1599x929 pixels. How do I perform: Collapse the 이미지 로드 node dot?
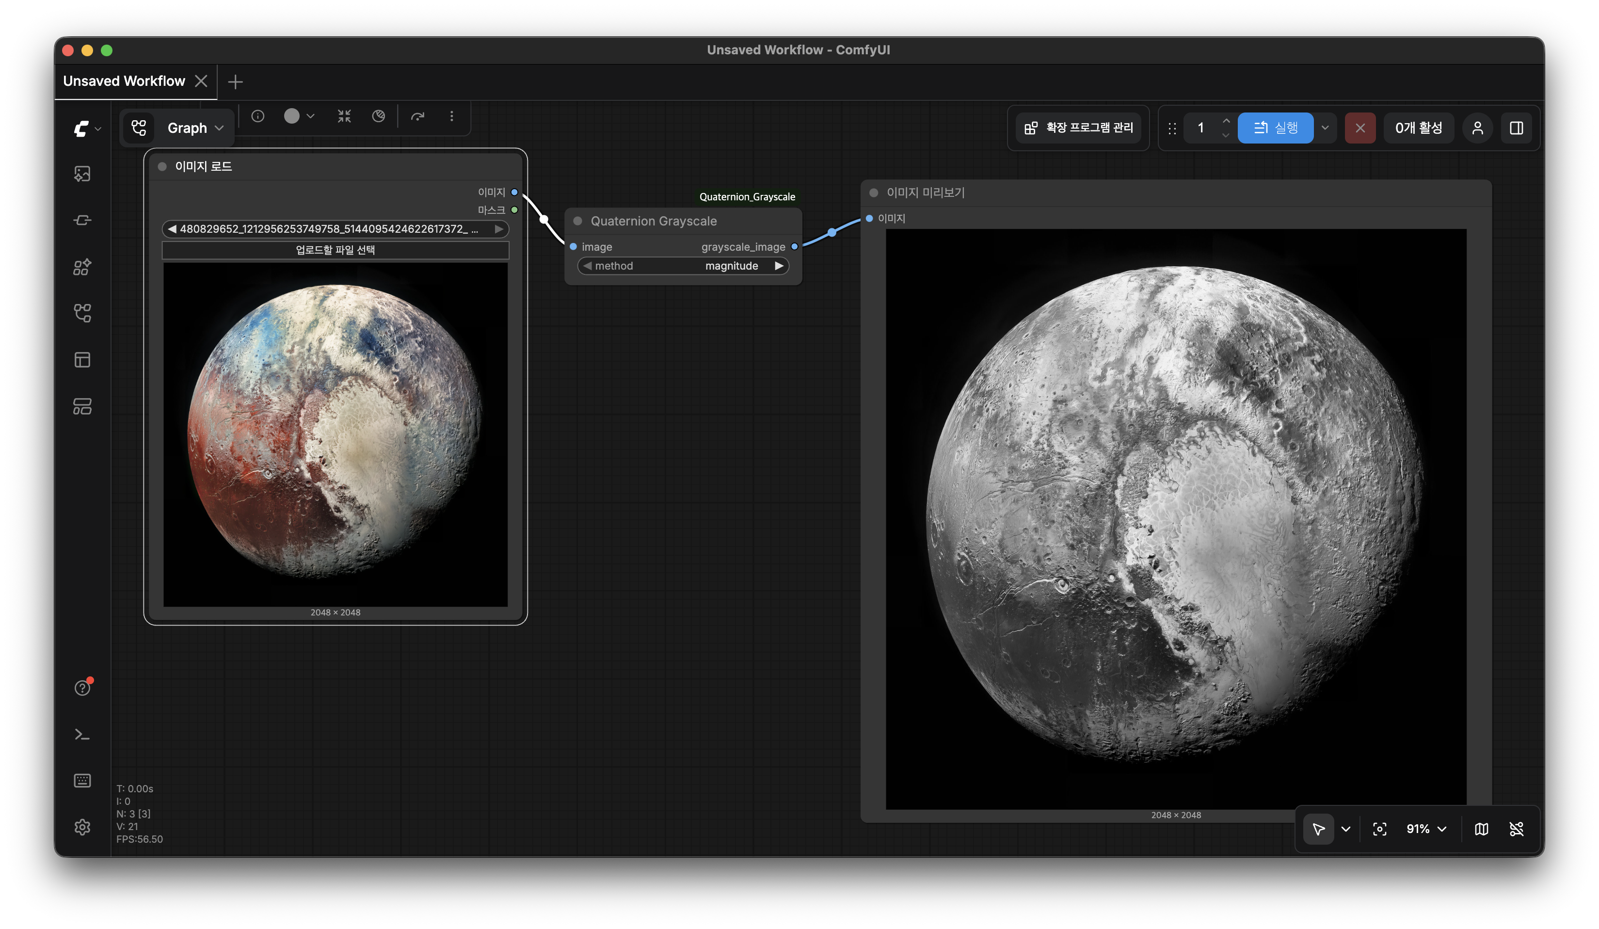[x=162, y=166]
